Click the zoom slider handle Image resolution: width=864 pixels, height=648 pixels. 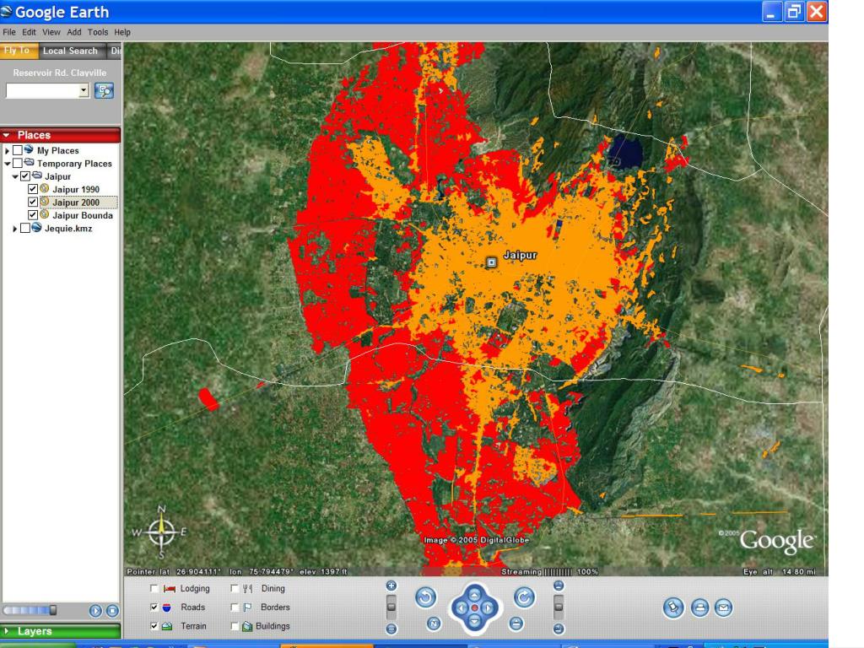pyautogui.click(x=391, y=606)
